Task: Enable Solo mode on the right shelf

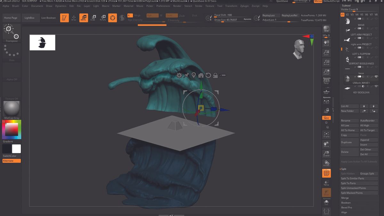Action: coord(327,202)
